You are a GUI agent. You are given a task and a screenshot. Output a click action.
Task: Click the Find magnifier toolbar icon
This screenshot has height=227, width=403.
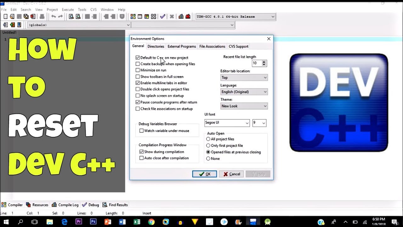[x=71, y=17]
